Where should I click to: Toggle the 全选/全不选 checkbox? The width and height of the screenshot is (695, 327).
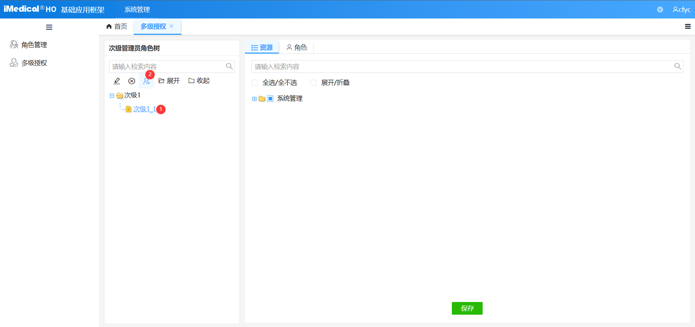click(x=255, y=83)
